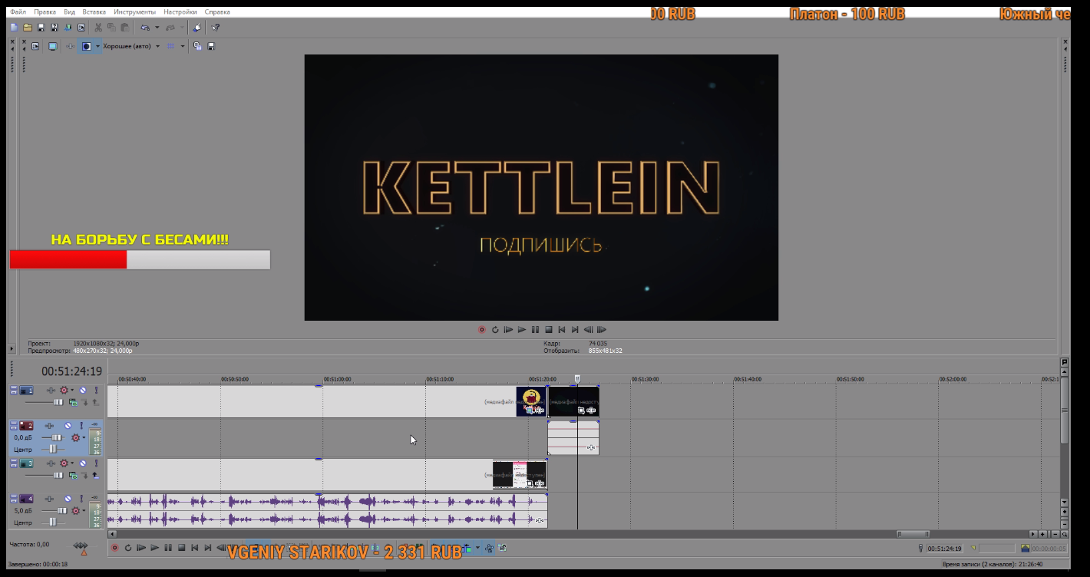Open the Вставка menu
This screenshot has width=1090, height=577.
pyautogui.click(x=94, y=12)
